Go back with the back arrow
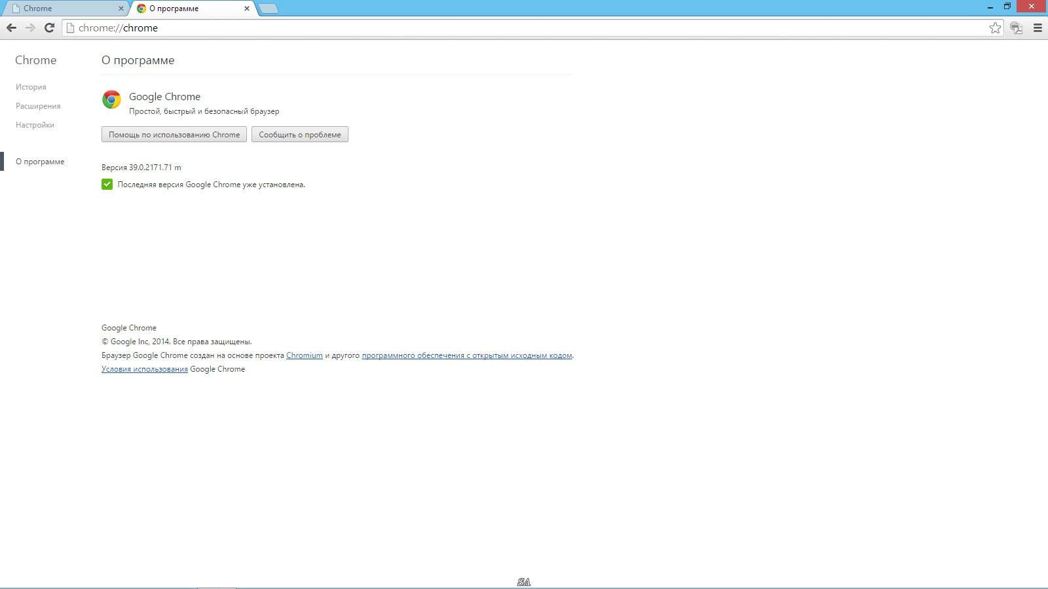The height and width of the screenshot is (589, 1048). pyautogui.click(x=11, y=27)
